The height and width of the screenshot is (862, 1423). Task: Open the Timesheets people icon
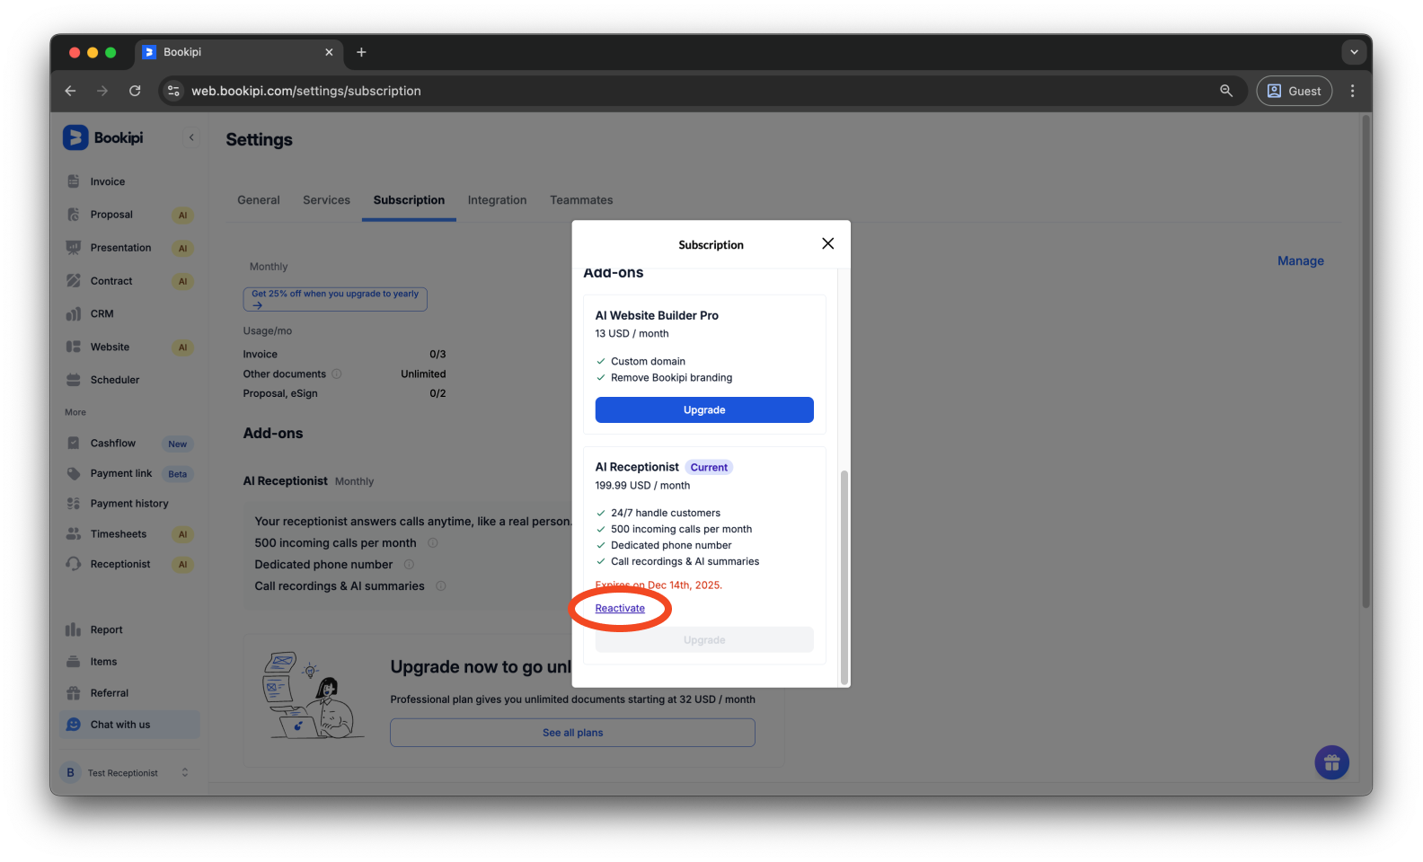coord(74,534)
